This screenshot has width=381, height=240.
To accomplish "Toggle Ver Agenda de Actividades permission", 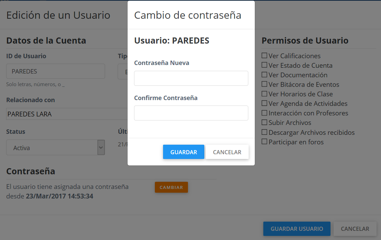I will click(x=264, y=103).
